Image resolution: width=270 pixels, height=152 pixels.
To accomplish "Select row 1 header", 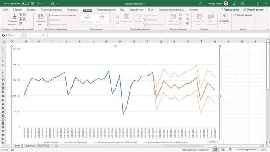I will pos(3,45).
